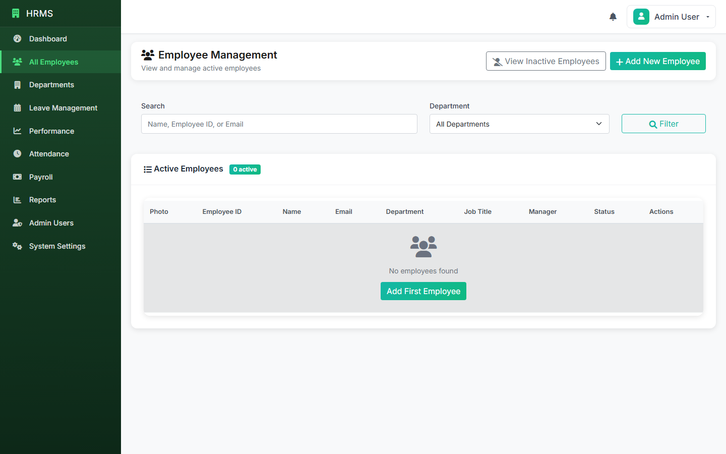Go to System Settings
The width and height of the screenshot is (726, 454).
(60, 246)
